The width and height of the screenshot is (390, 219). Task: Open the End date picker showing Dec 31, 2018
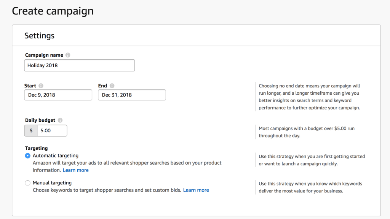pos(132,95)
